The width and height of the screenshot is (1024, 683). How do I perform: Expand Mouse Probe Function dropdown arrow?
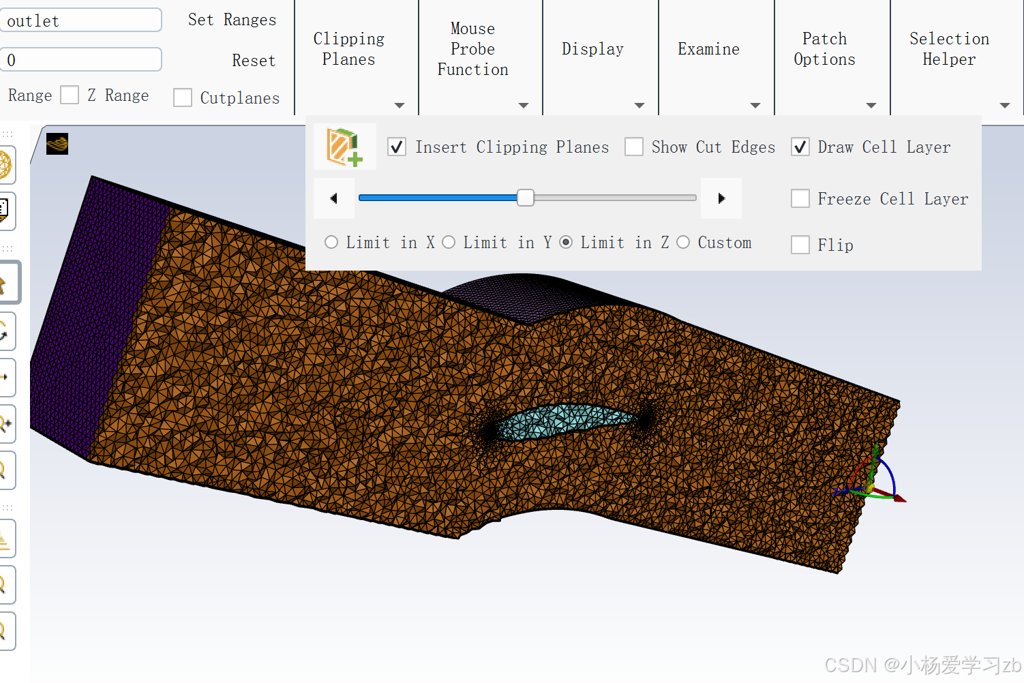coord(524,106)
